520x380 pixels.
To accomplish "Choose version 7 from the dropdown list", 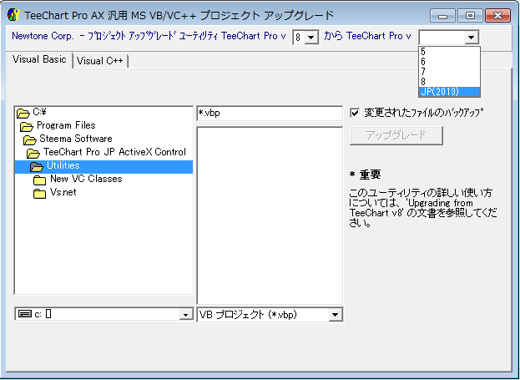I will (x=449, y=72).
